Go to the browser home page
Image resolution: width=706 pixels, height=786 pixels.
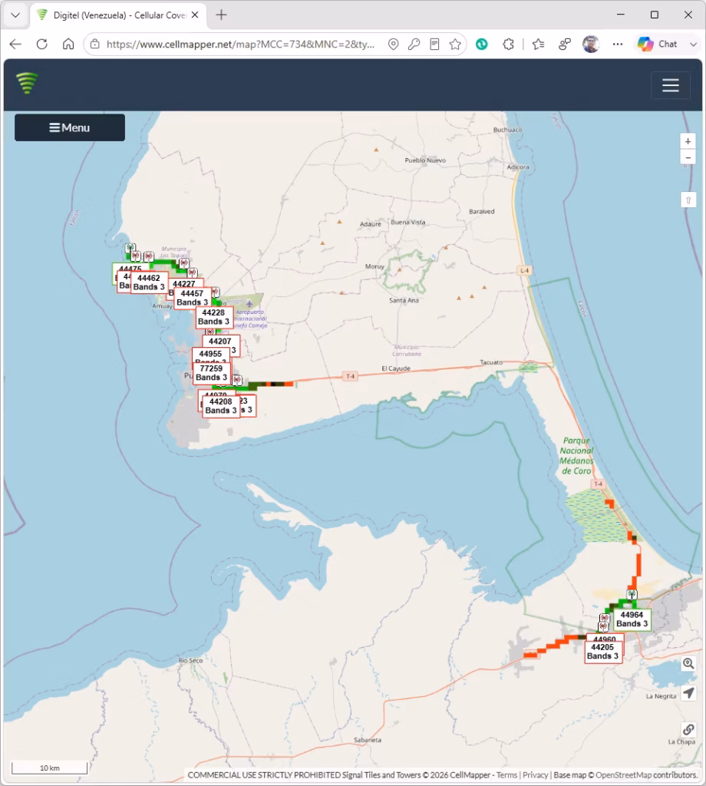[68, 44]
